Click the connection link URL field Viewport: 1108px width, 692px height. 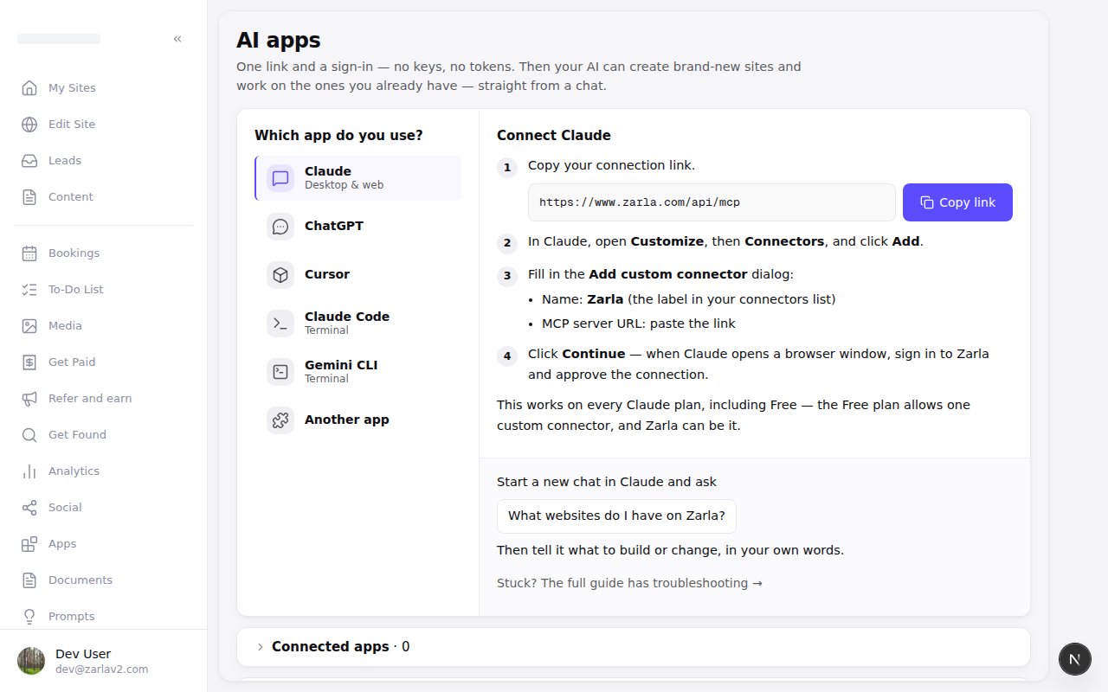click(712, 202)
